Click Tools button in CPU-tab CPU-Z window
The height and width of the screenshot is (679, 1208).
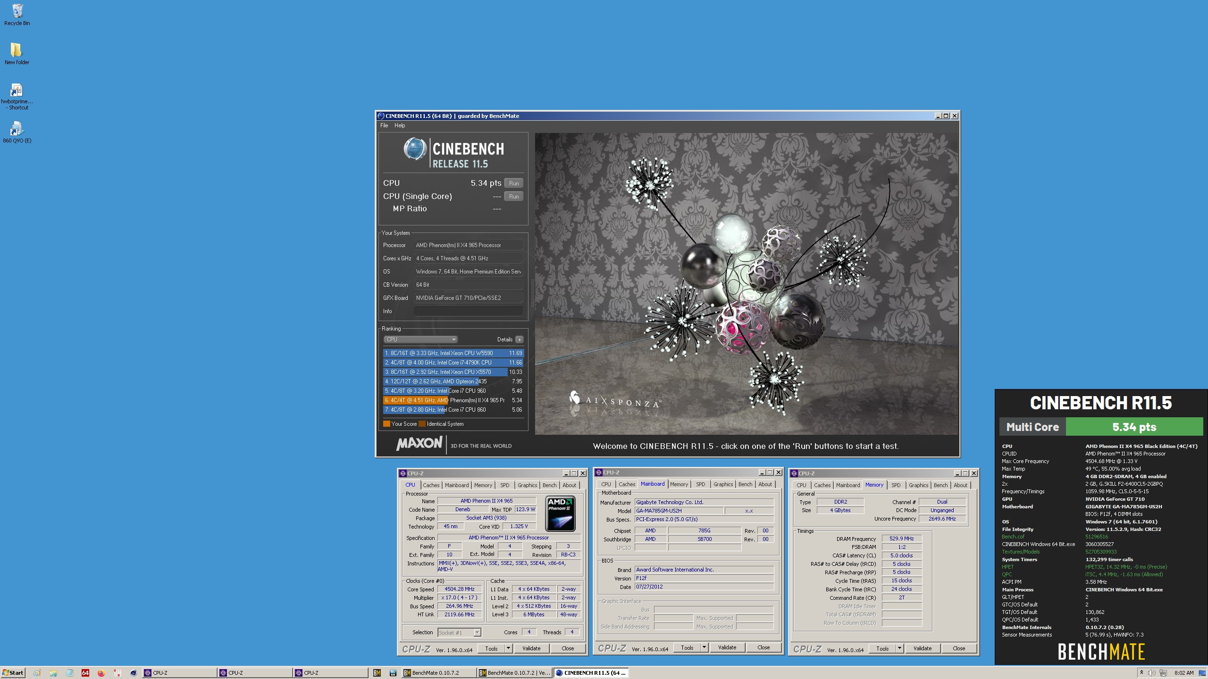[x=491, y=648]
